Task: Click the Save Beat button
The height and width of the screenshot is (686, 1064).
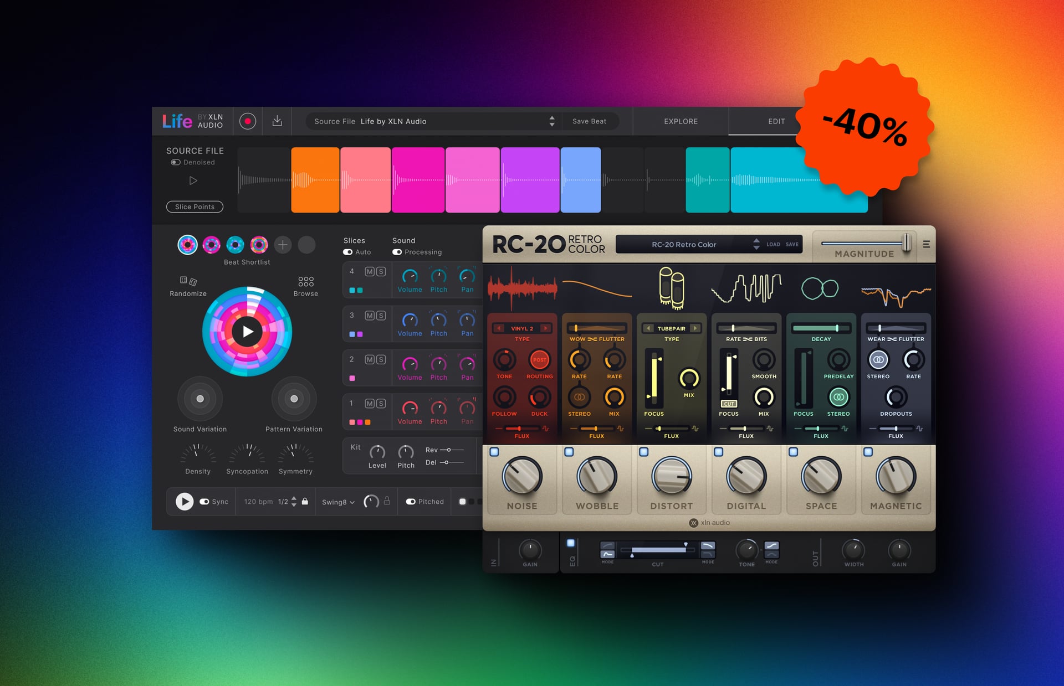Action: pyautogui.click(x=589, y=121)
